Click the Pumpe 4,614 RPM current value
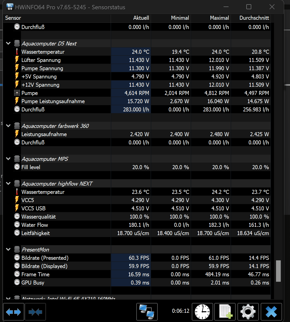 coord(137,93)
